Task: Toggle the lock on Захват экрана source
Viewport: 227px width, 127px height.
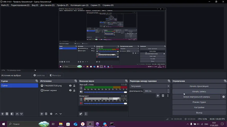Action: tap(74, 90)
